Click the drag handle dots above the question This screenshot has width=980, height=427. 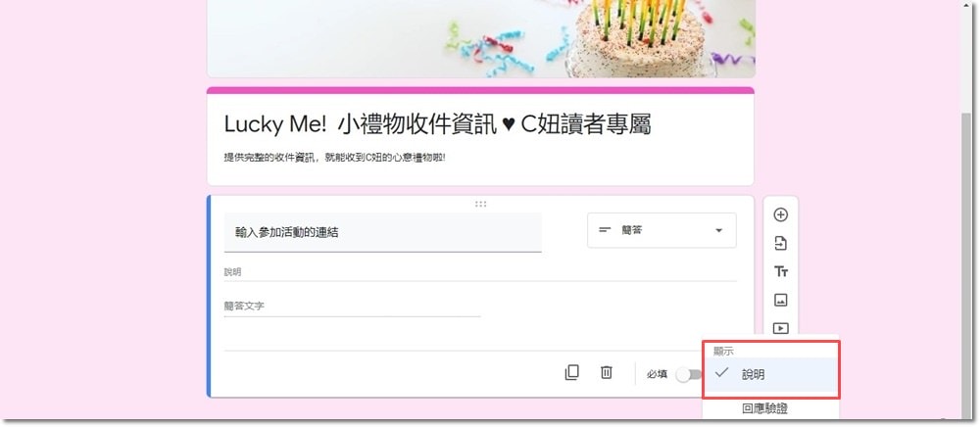click(480, 204)
